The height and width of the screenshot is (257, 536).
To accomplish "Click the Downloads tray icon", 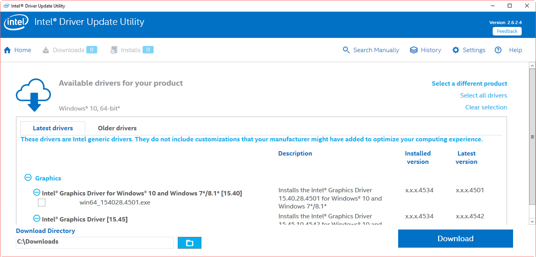I will (x=46, y=50).
